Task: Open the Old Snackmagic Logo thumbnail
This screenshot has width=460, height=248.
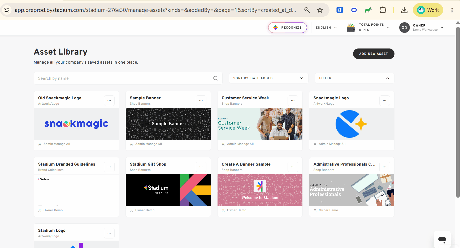Action: (x=76, y=124)
